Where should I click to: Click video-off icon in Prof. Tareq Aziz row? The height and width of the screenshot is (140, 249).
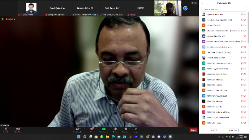tap(245, 20)
